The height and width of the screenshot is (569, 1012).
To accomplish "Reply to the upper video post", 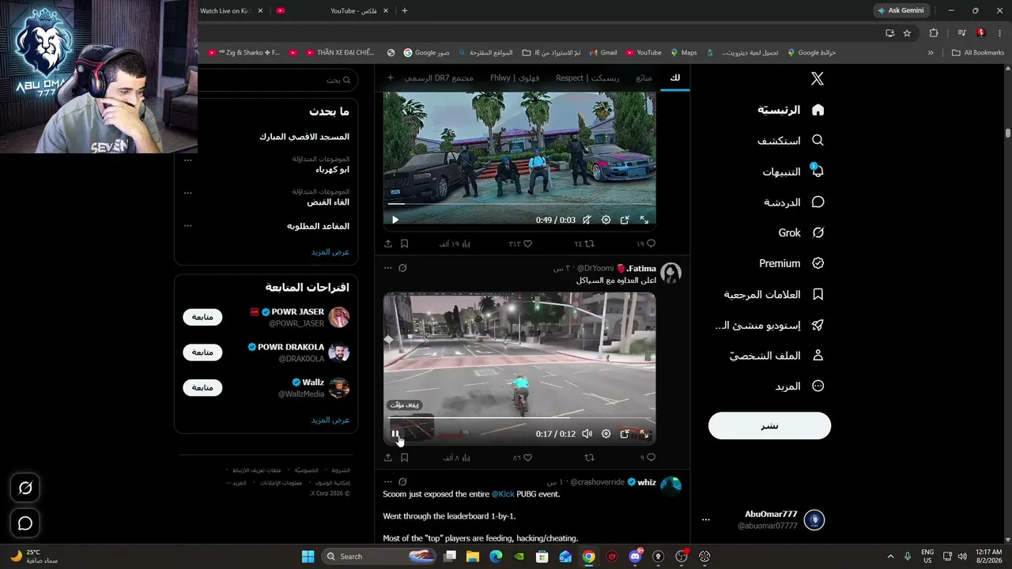I will point(647,244).
